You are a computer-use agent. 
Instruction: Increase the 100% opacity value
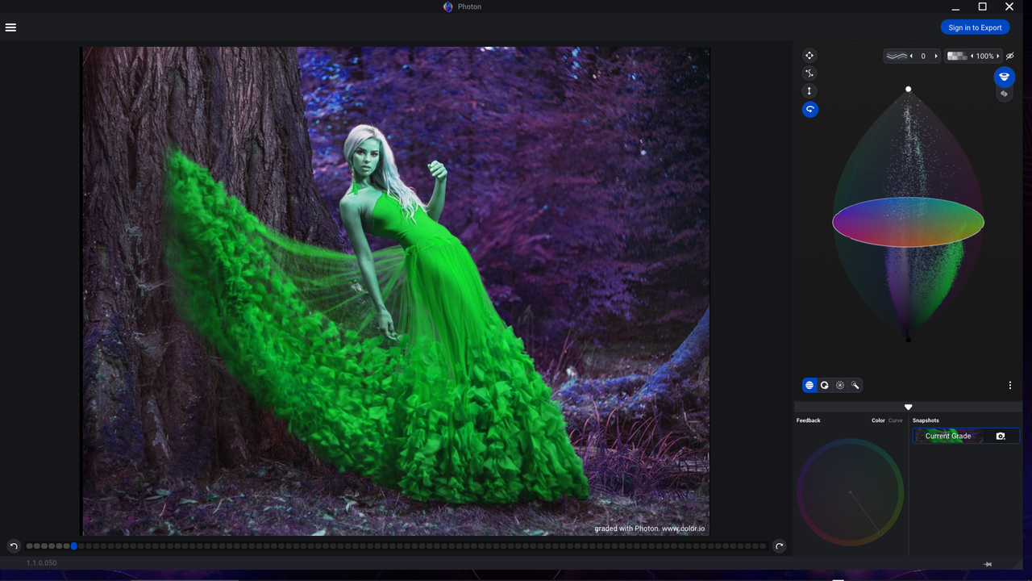(997, 56)
